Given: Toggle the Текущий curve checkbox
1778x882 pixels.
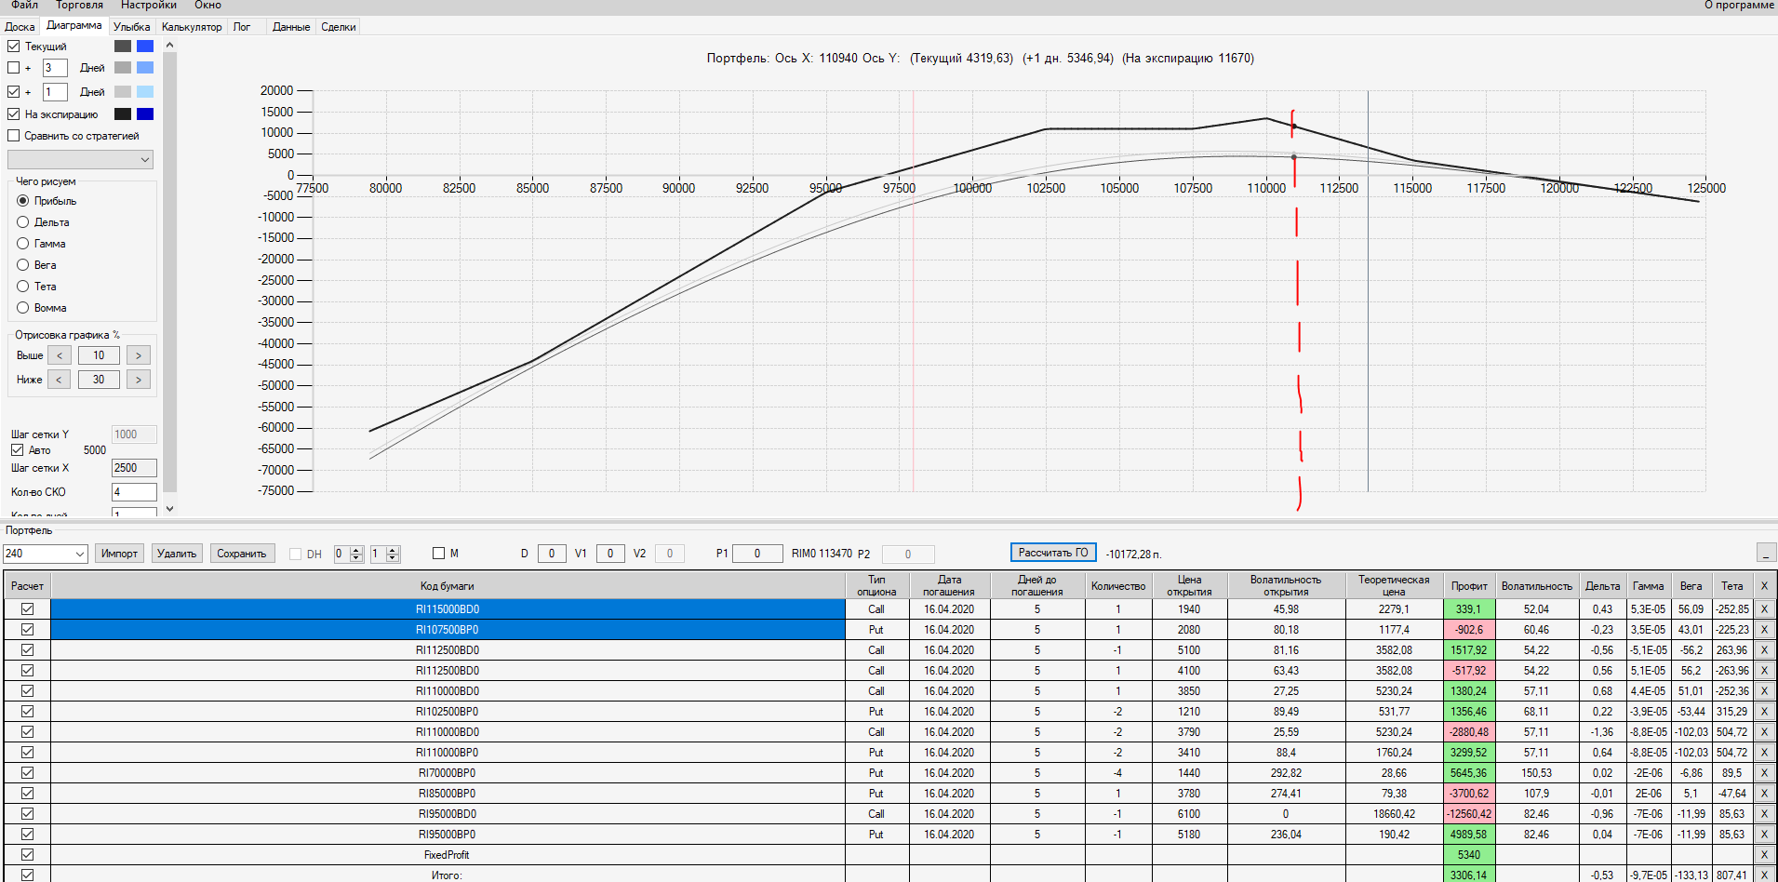Looking at the screenshot, I should pyautogui.click(x=14, y=47).
